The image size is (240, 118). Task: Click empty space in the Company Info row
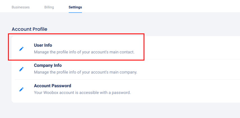point(191,69)
